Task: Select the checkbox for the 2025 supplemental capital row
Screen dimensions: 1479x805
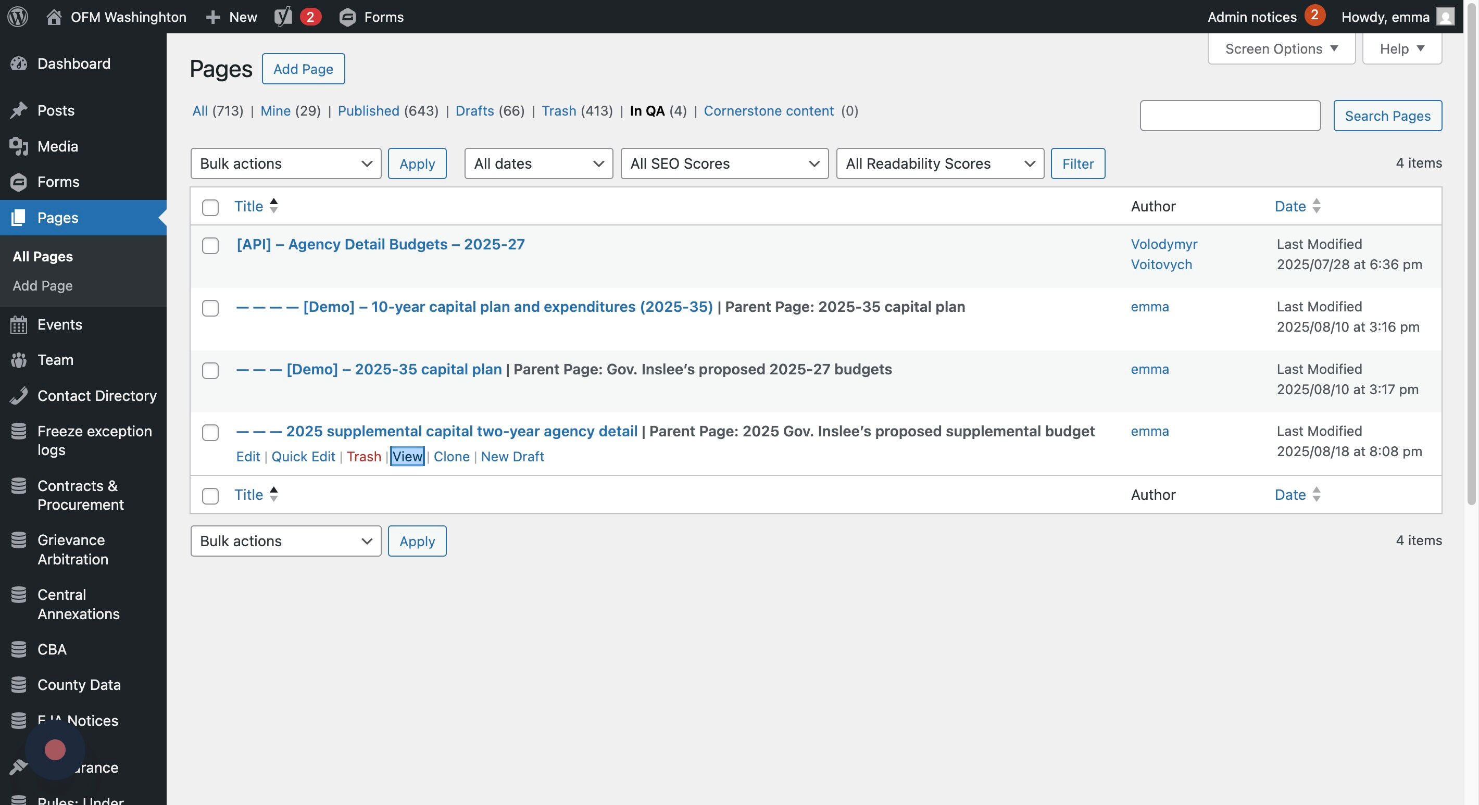Action: coord(210,432)
